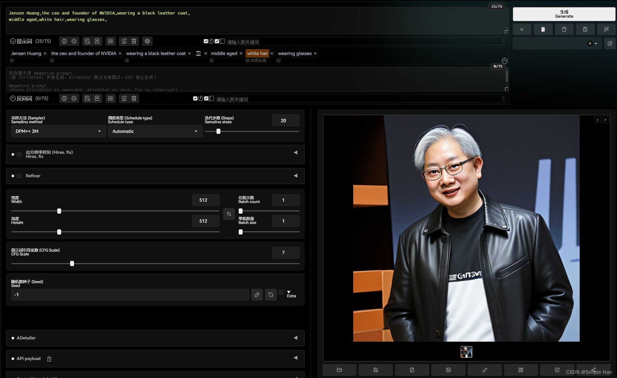The image size is (617, 378).
Task: Open the Sampling method DPM++ 2M dropdown
Action: (58, 131)
